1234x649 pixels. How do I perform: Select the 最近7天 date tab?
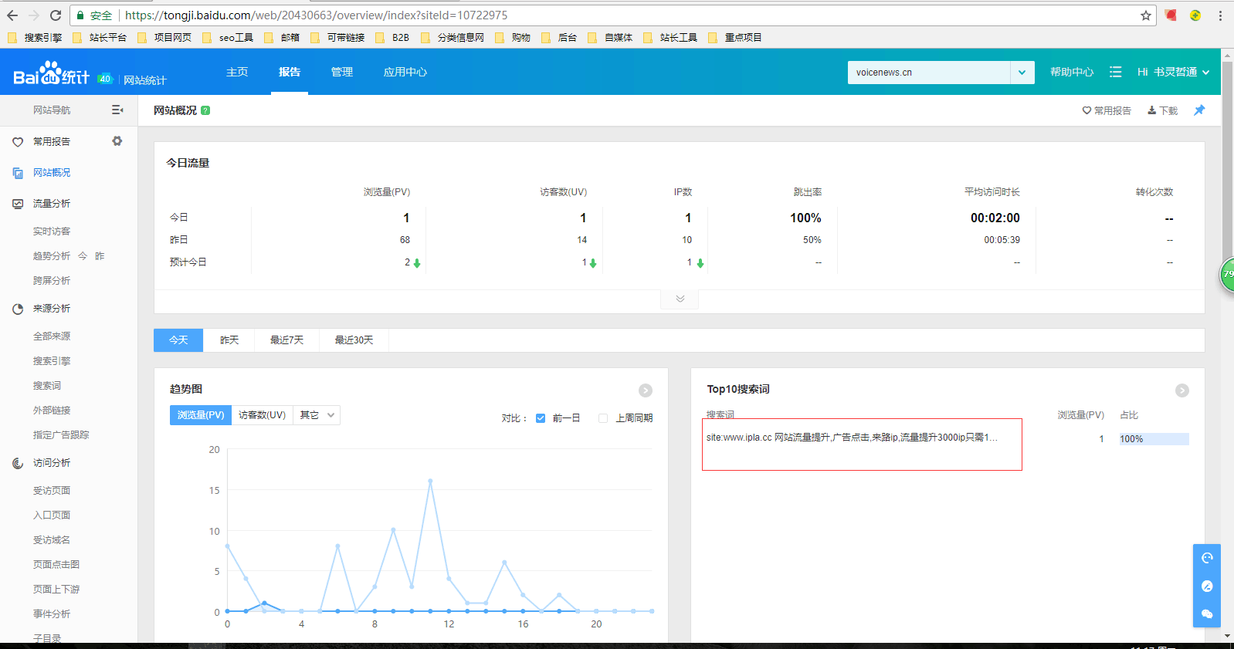tap(286, 340)
